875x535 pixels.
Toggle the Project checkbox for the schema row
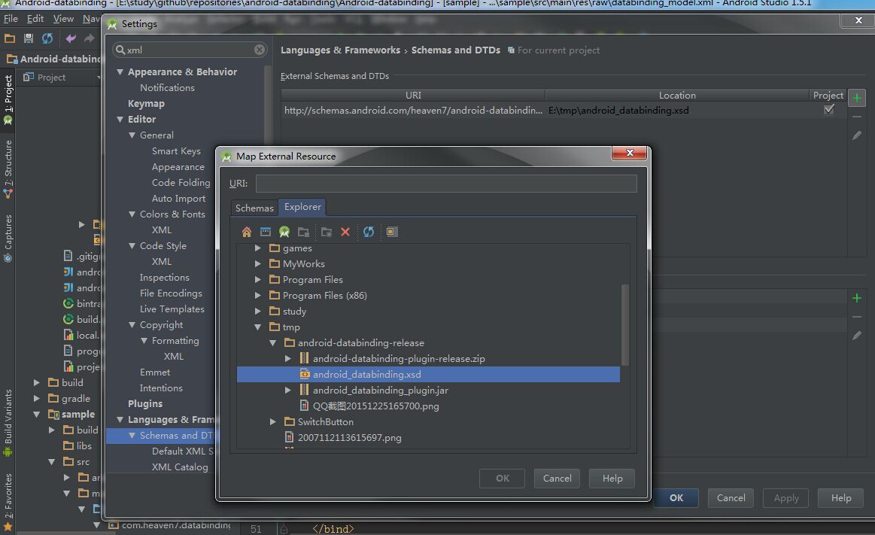coord(829,110)
